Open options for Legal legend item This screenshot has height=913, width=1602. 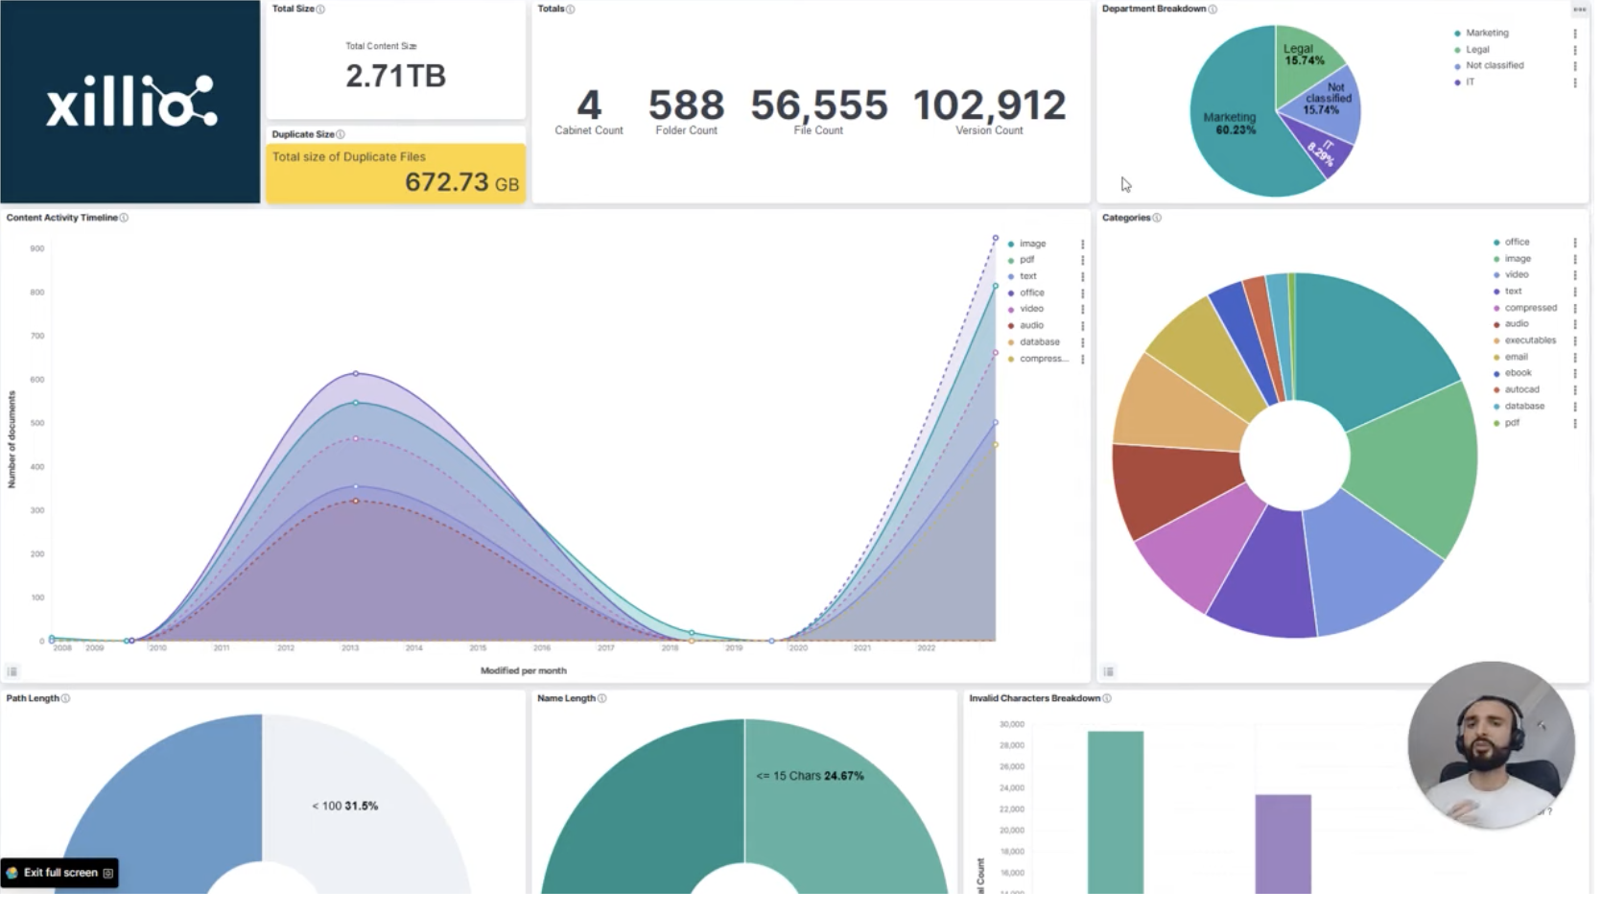[x=1575, y=50]
